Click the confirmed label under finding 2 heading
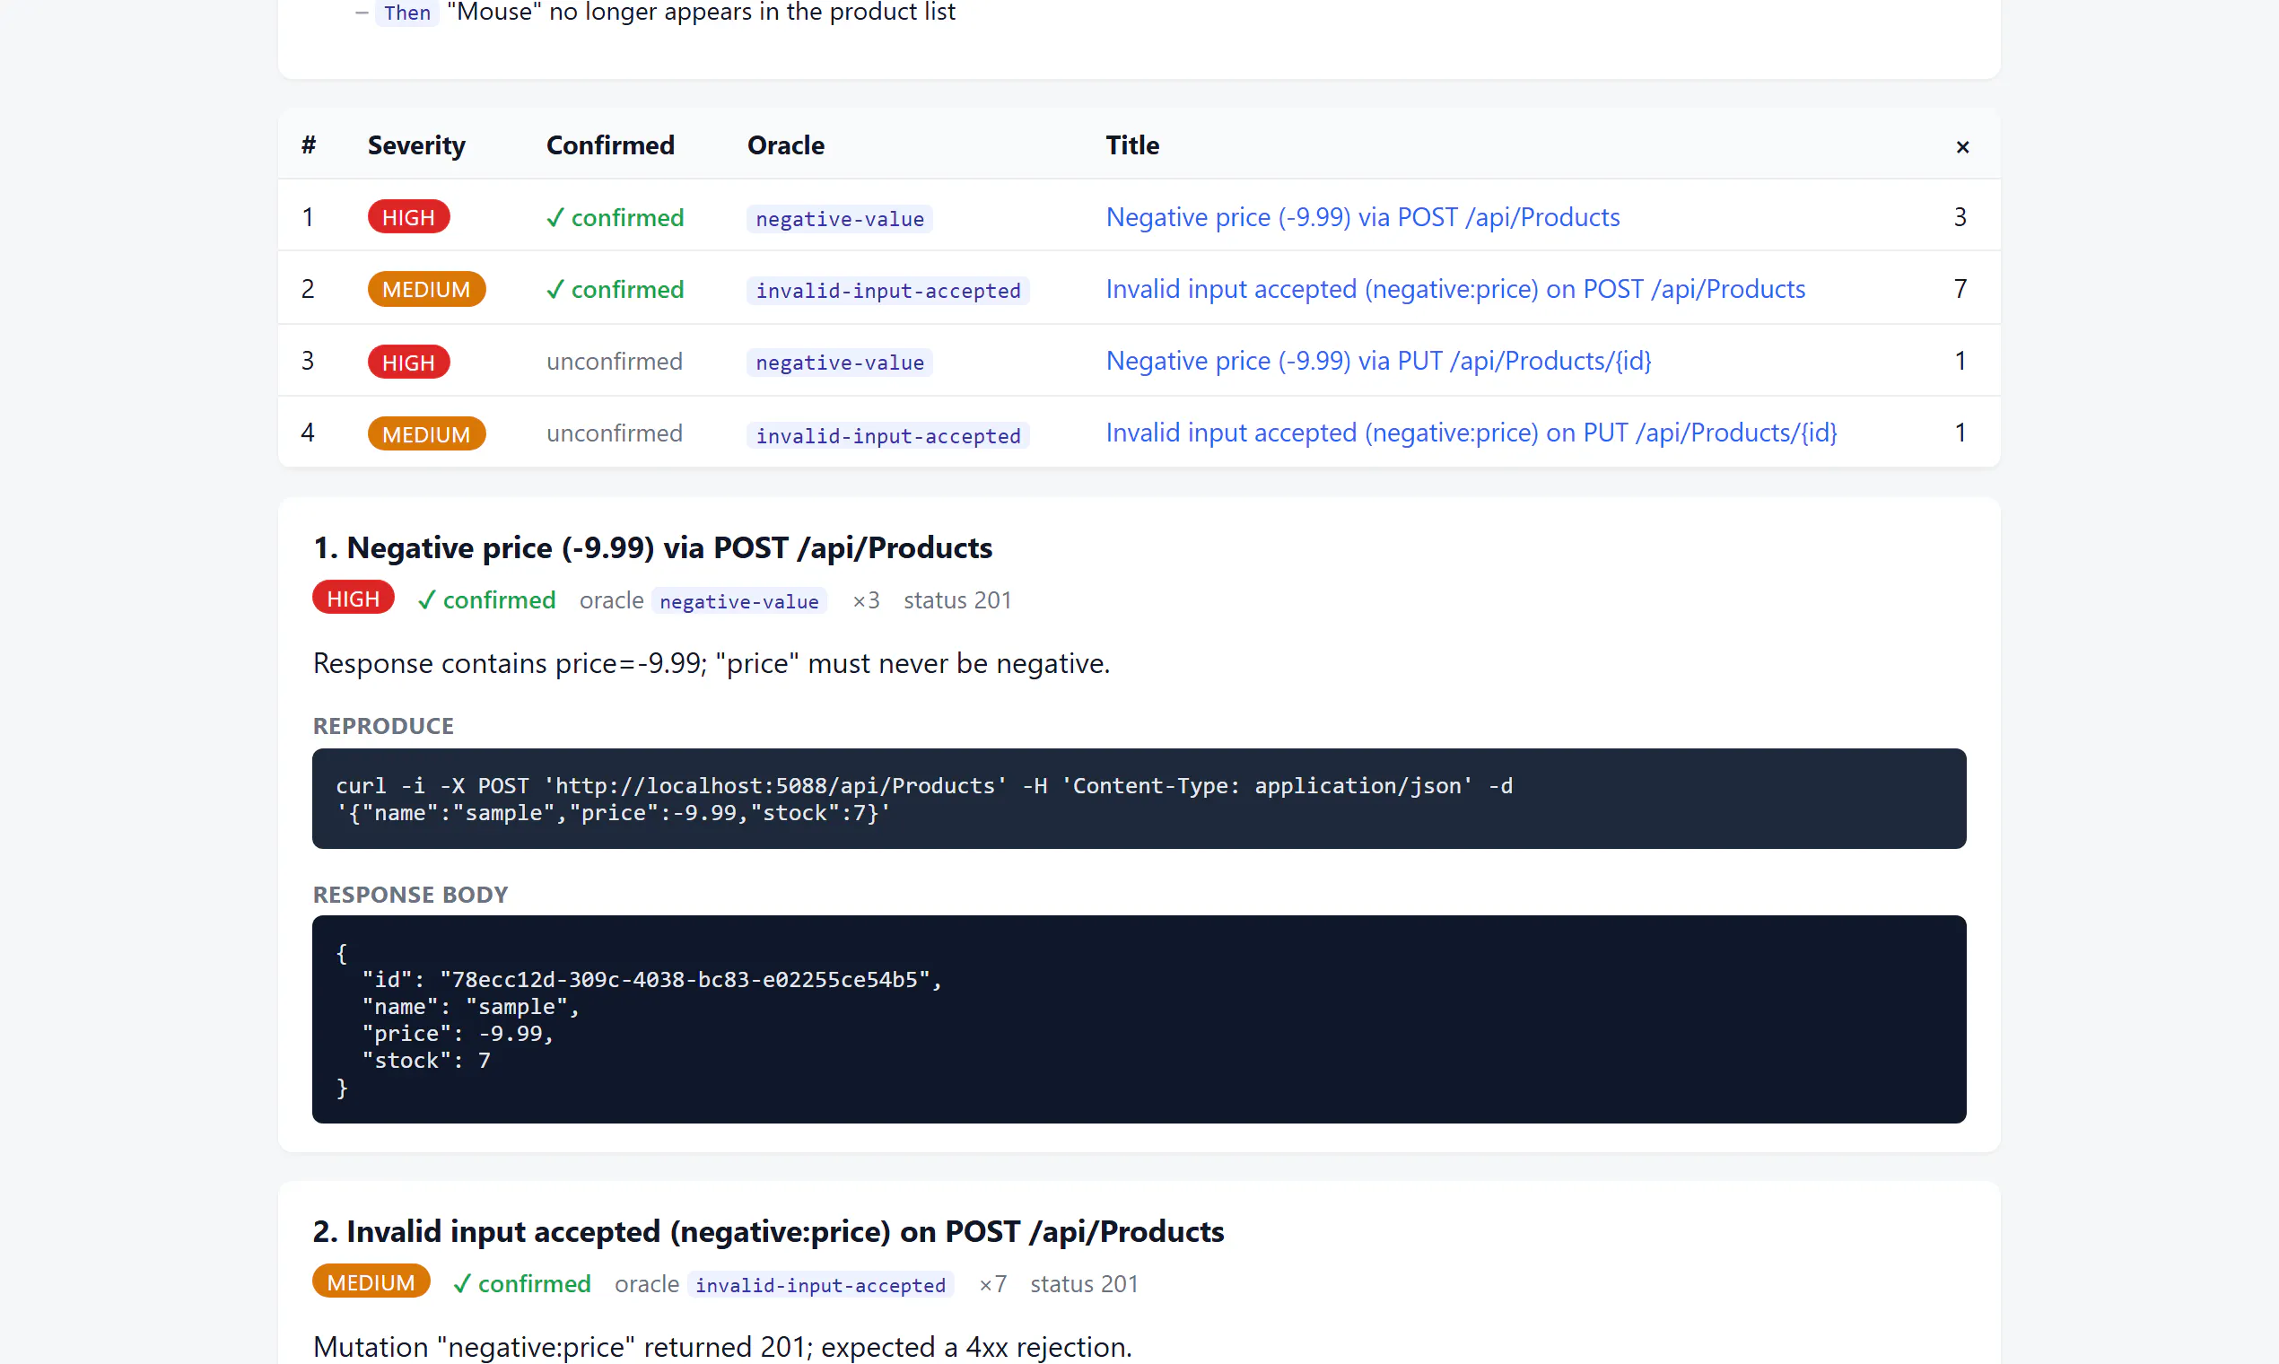 522,1284
